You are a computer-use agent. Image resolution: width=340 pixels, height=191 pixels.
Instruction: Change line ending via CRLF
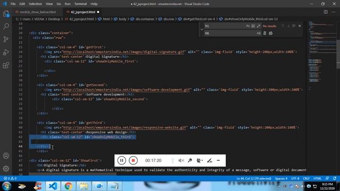pos(306,178)
